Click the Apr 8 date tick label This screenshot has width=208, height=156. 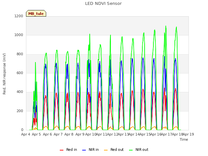tap(69, 134)
